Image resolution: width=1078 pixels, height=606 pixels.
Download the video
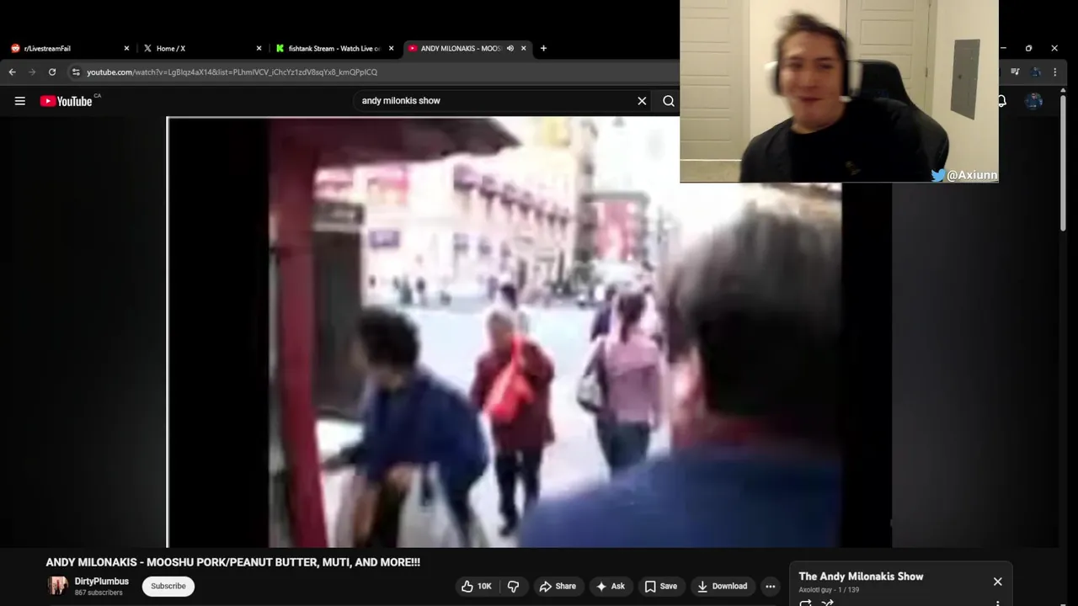[x=723, y=587]
